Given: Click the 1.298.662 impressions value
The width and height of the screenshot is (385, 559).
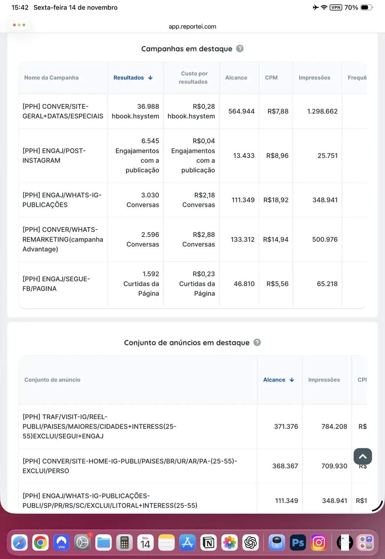Looking at the screenshot, I should [x=323, y=111].
